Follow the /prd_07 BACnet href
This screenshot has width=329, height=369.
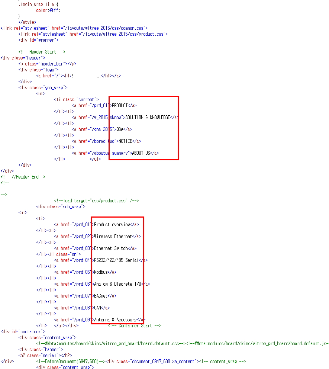82,296
